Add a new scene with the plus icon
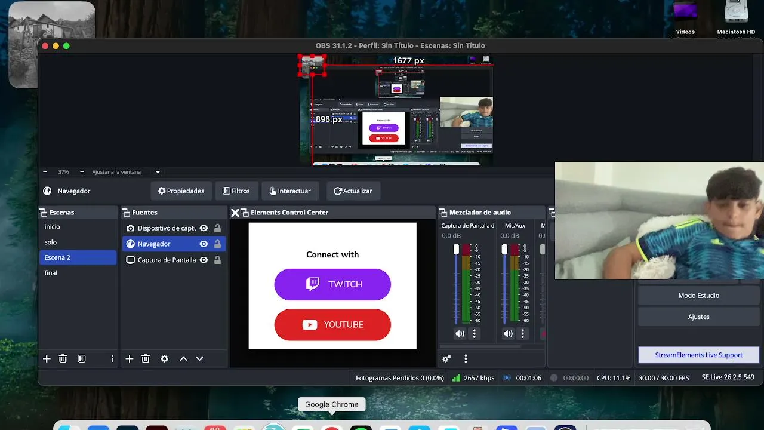Screen dimensions: 764x430 [x=47, y=359]
